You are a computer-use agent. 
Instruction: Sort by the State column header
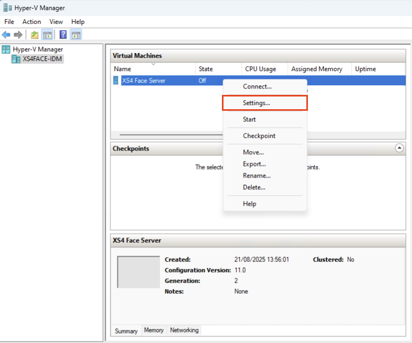[219, 69]
